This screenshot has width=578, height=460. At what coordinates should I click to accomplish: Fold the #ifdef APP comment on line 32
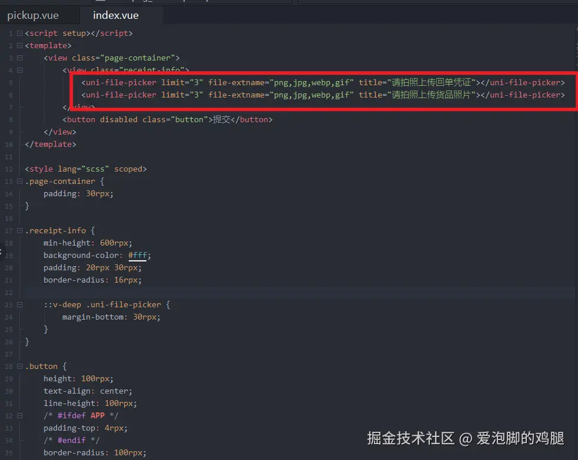19,416
